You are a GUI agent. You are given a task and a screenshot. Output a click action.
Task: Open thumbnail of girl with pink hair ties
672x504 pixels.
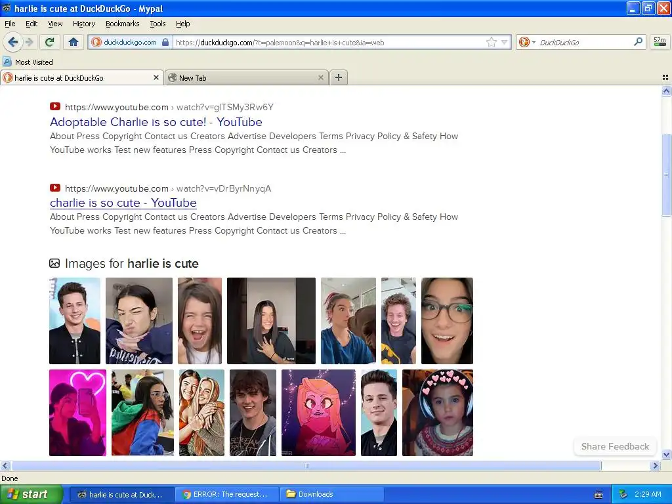348,320
